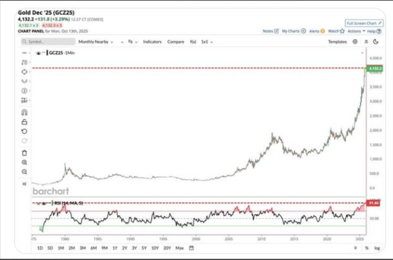
Task: Click the lock drawings icon
Action: point(24,122)
